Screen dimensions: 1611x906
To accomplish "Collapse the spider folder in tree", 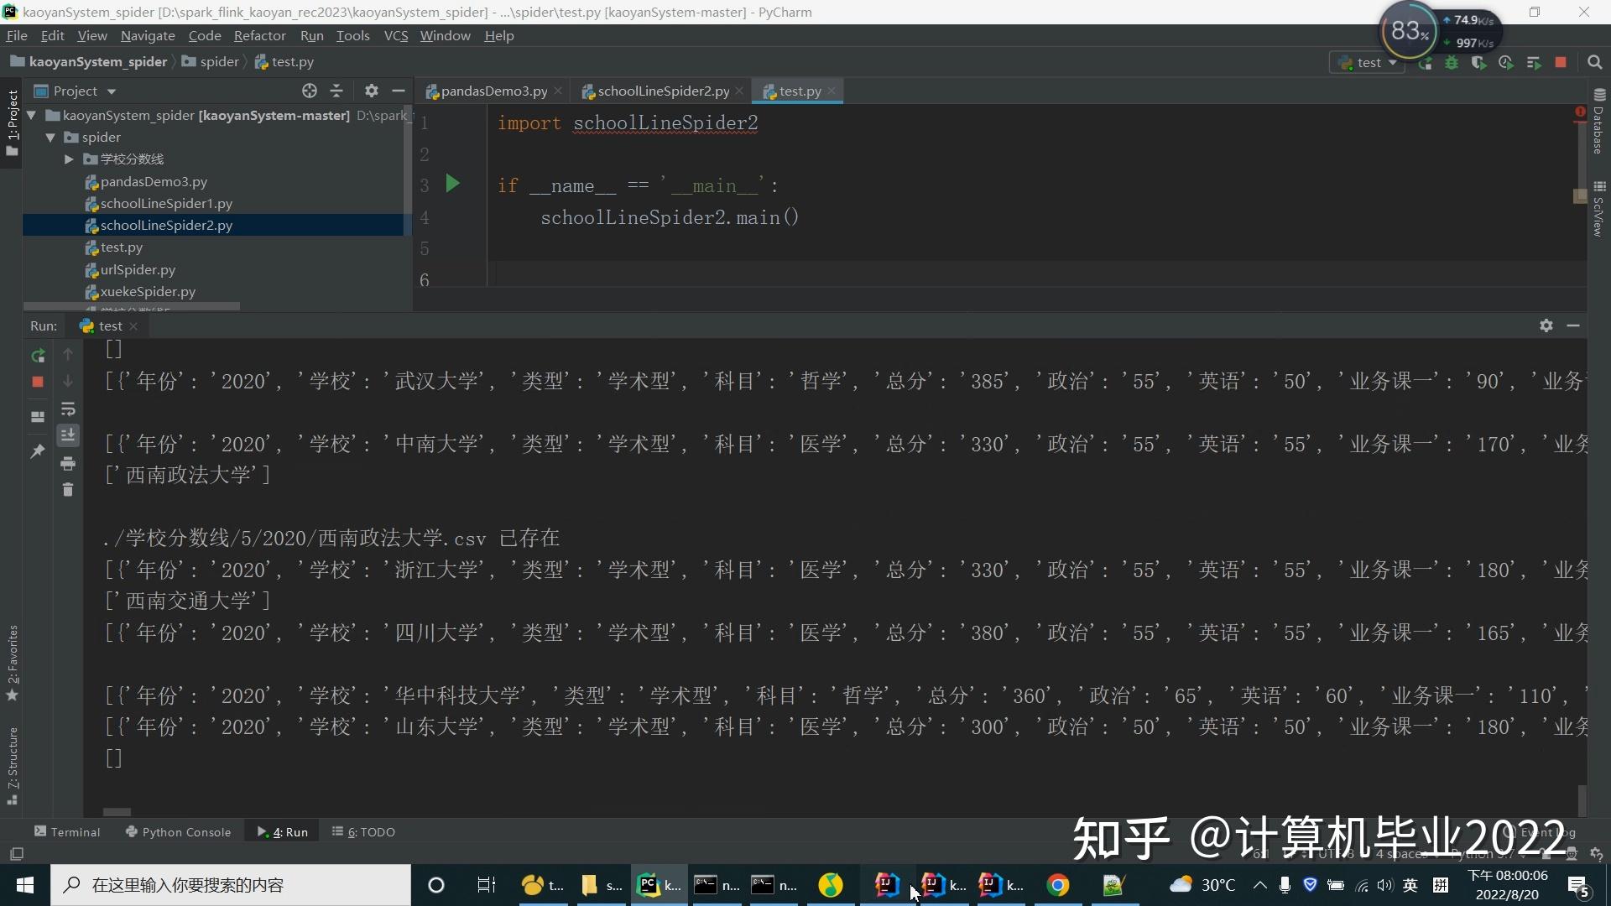I will (x=50, y=138).
